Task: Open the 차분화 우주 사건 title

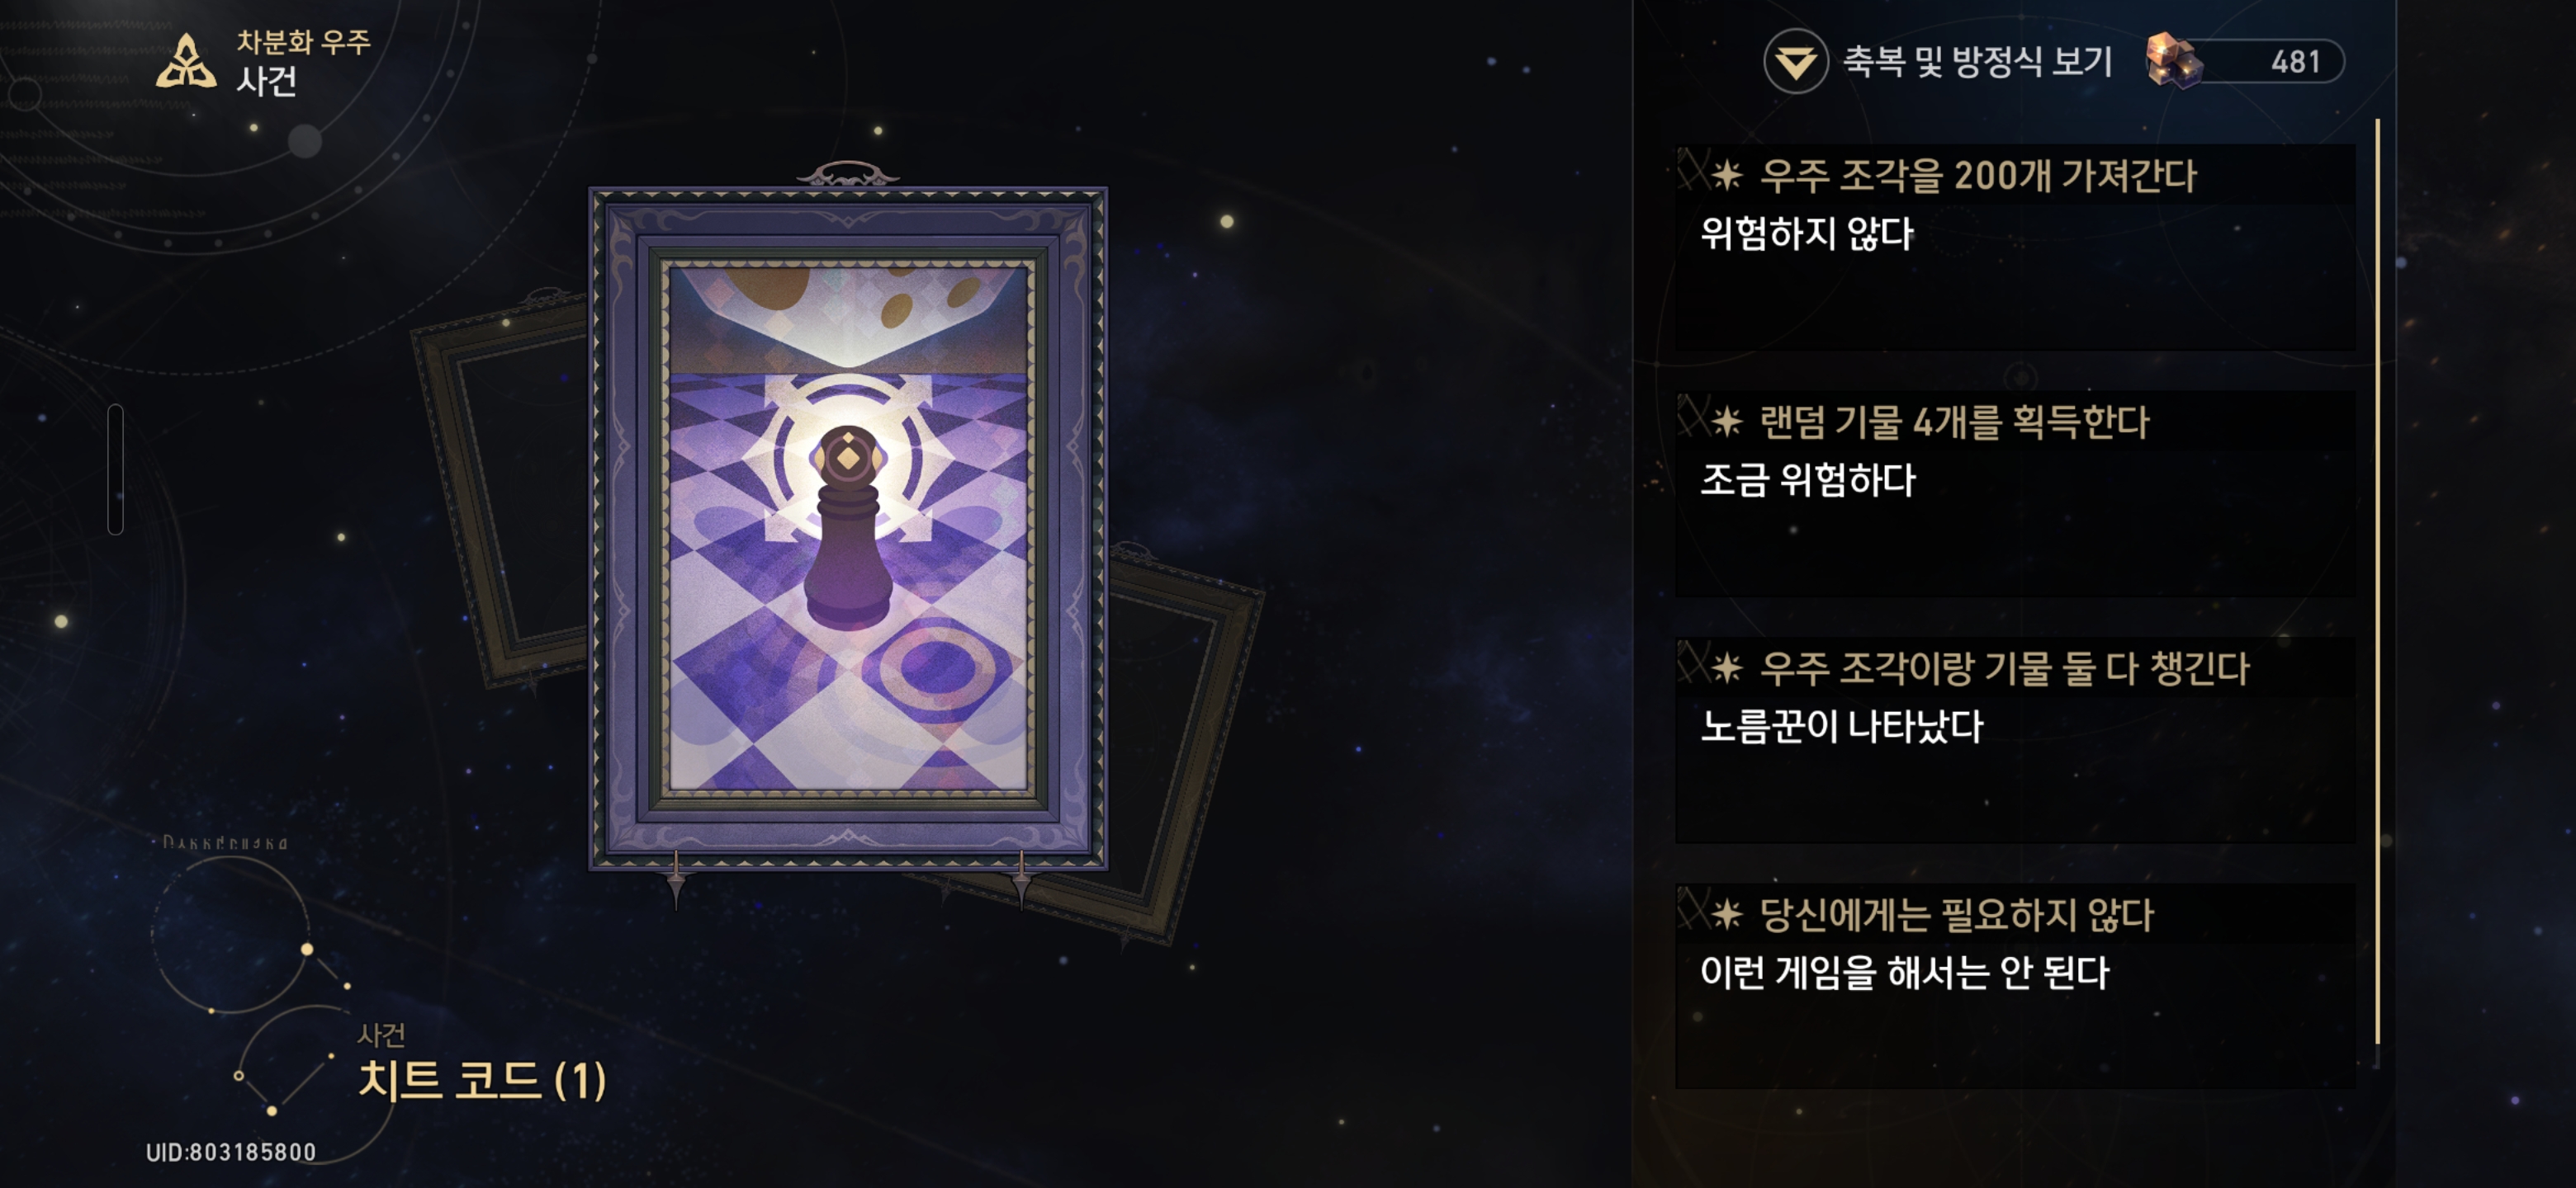Action: tap(303, 62)
